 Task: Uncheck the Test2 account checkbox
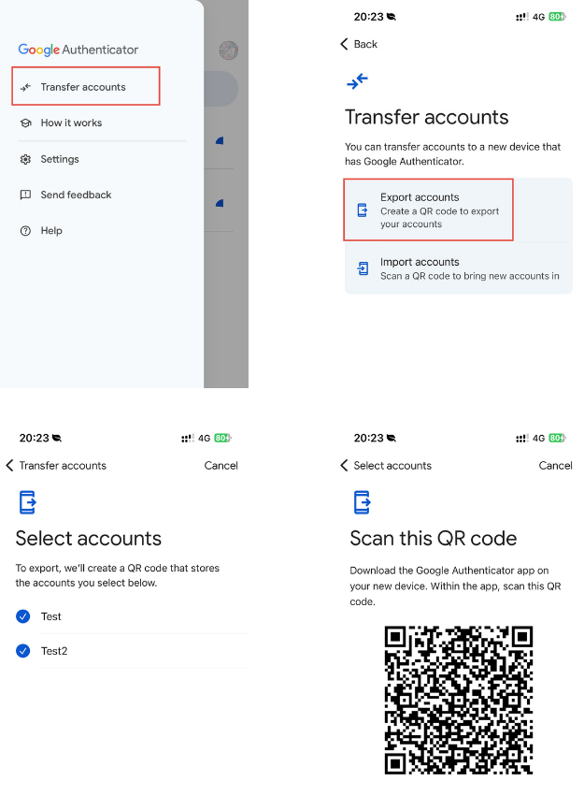click(x=23, y=651)
